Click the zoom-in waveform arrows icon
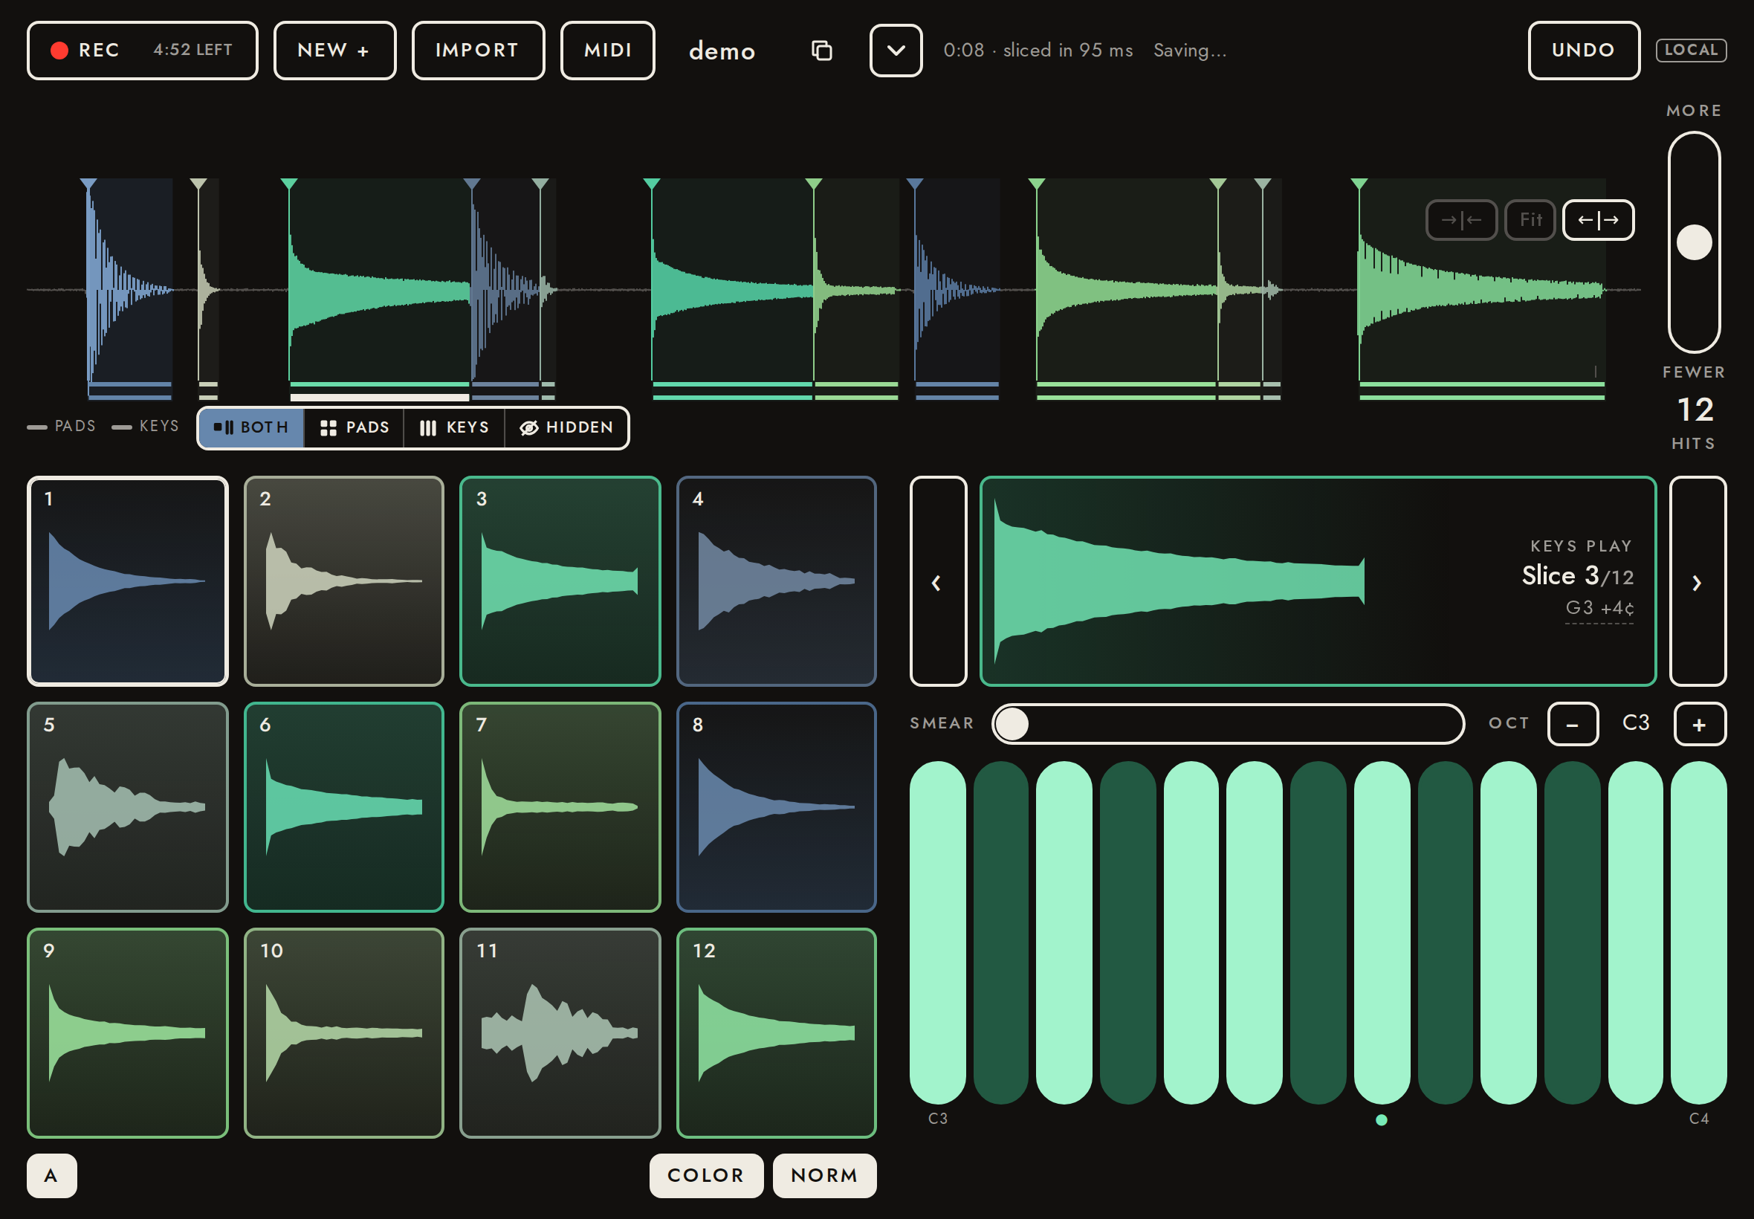 (x=1460, y=220)
